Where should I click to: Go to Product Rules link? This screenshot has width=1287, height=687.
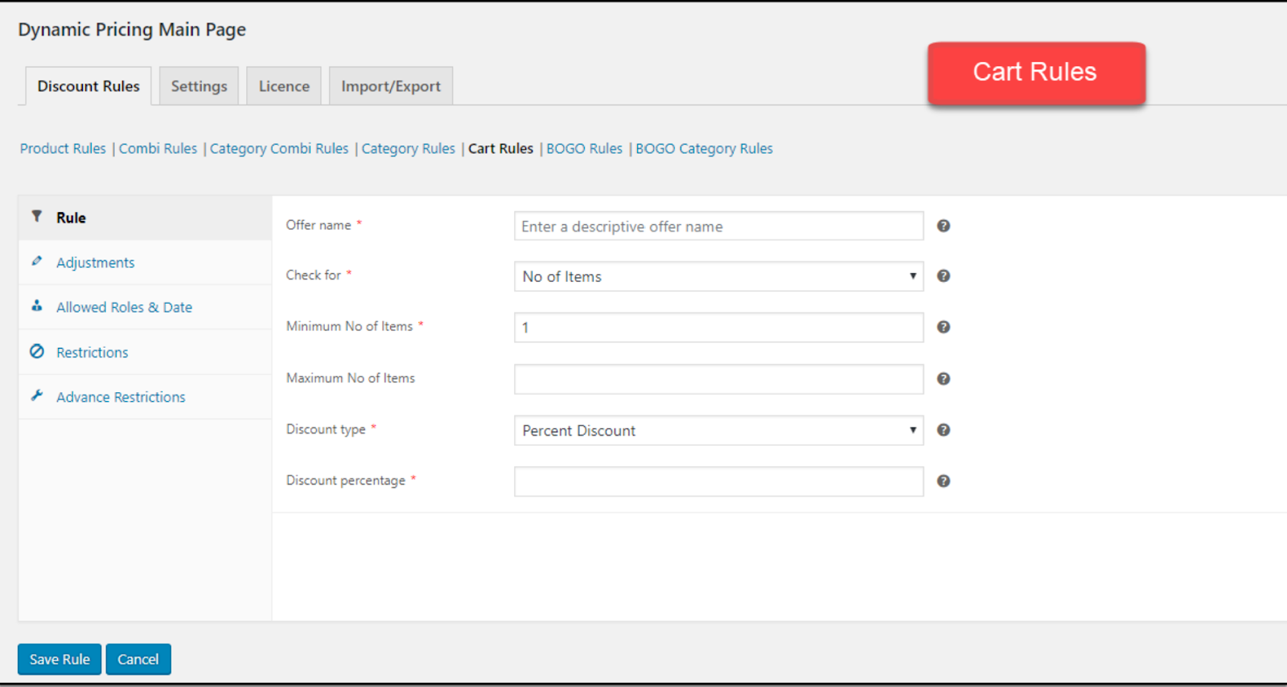click(63, 149)
